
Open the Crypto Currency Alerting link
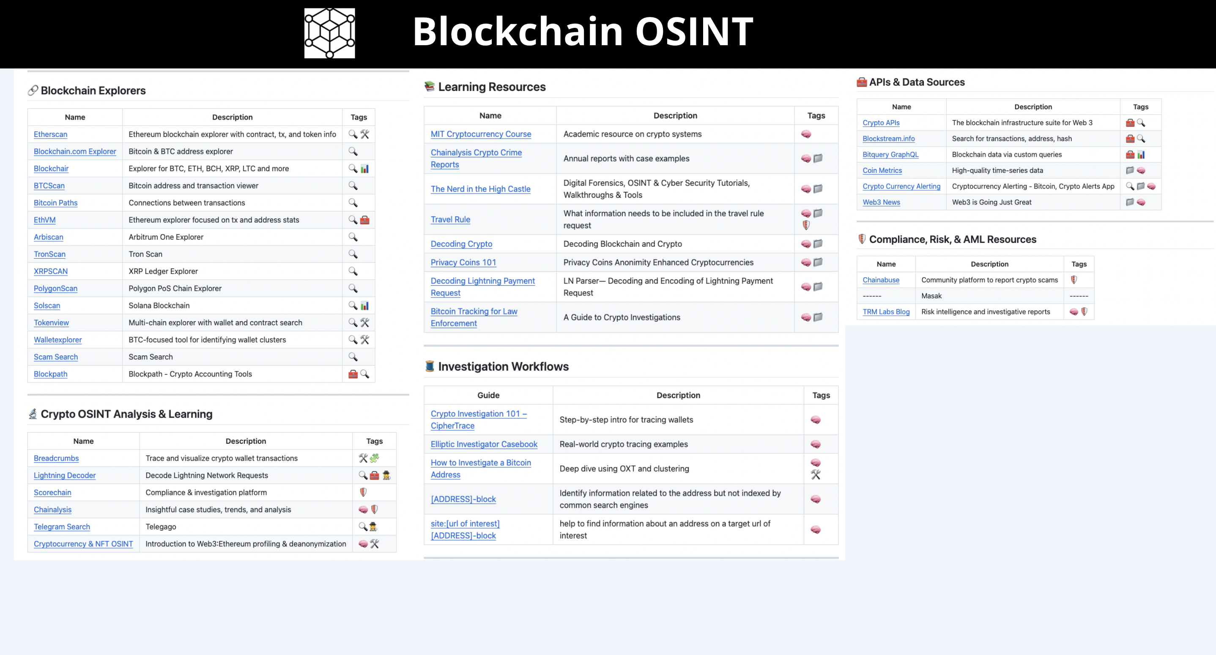(x=901, y=186)
